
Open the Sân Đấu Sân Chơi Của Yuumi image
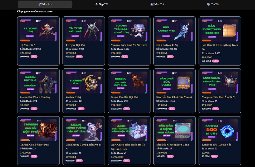[x=174, y=82]
